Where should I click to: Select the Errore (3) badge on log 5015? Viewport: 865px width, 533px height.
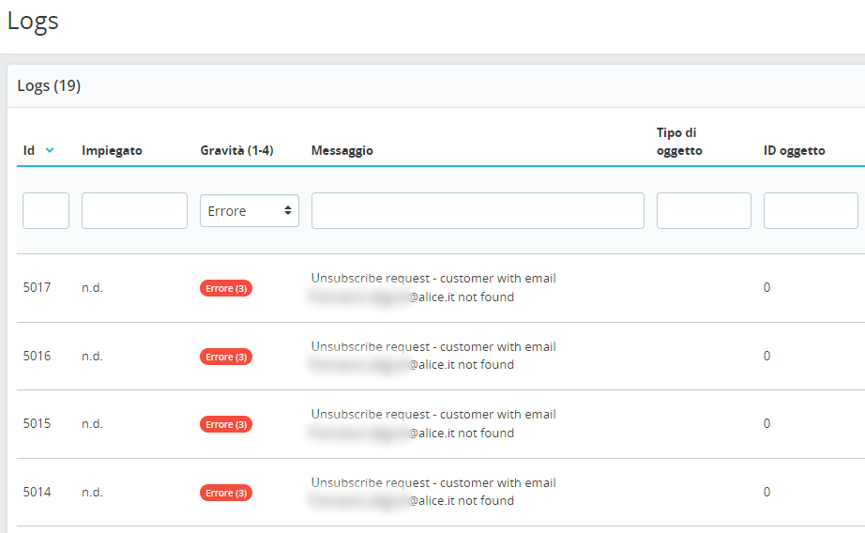pyautogui.click(x=226, y=424)
